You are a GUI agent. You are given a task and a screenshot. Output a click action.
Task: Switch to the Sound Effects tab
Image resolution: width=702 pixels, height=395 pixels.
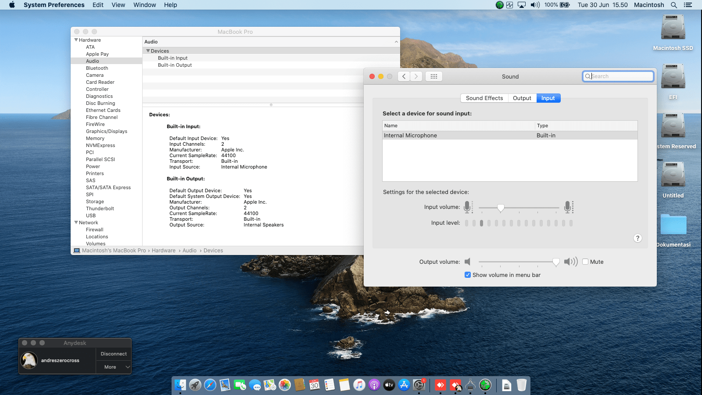click(x=484, y=98)
